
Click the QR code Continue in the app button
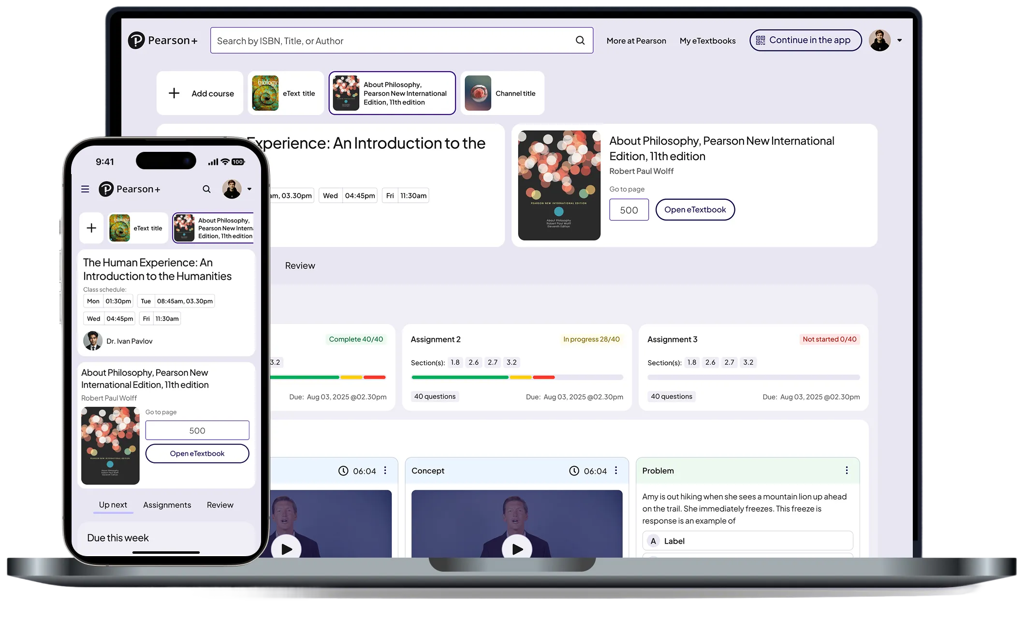pos(805,40)
